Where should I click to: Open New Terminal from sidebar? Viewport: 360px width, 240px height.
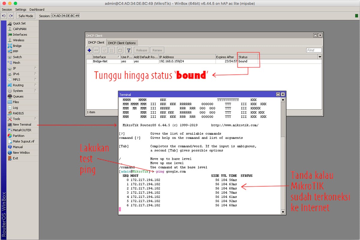(23, 124)
